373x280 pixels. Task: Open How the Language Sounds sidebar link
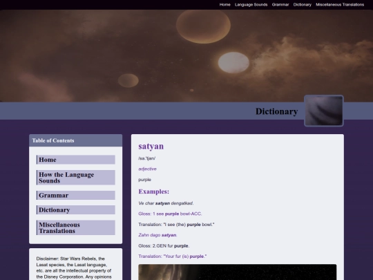76,178
